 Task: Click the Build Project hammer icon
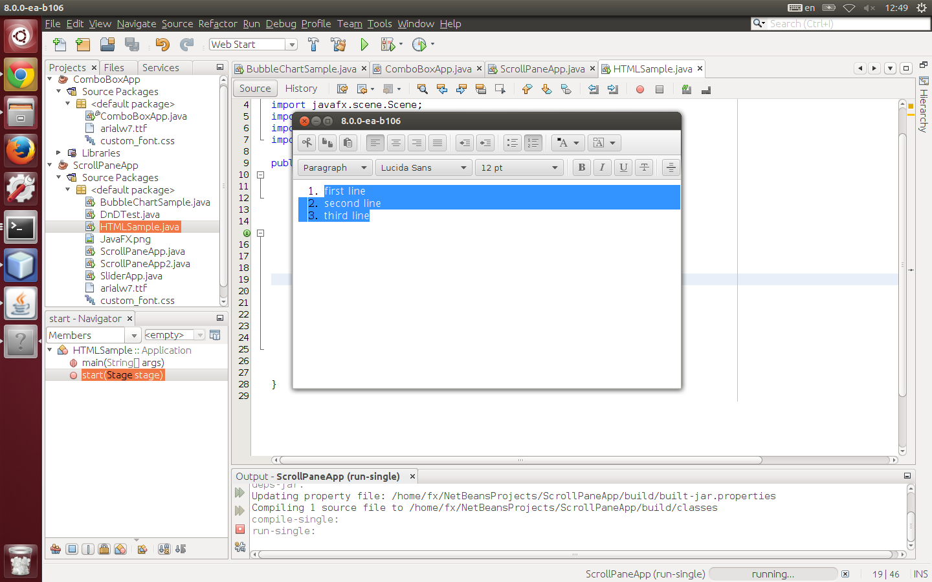click(314, 45)
